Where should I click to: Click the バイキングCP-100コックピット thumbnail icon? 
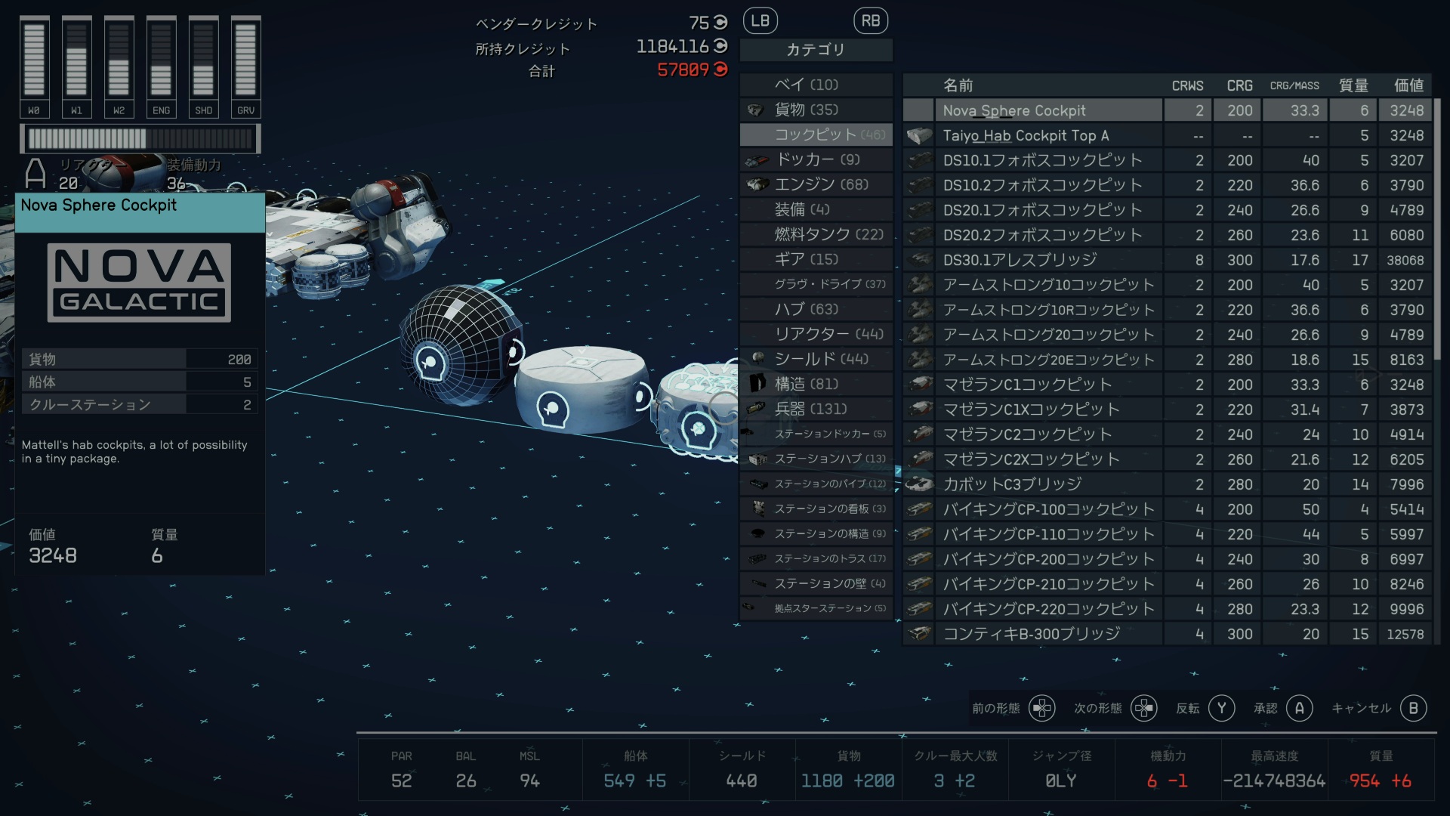pyautogui.click(x=919, y=509)
